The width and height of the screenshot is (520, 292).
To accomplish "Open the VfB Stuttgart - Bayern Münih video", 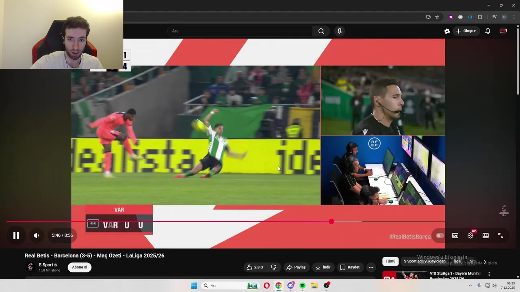I will coord(455,276).
